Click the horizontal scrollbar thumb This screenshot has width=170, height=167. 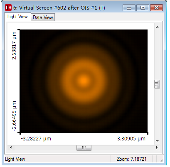coord(84,148)
